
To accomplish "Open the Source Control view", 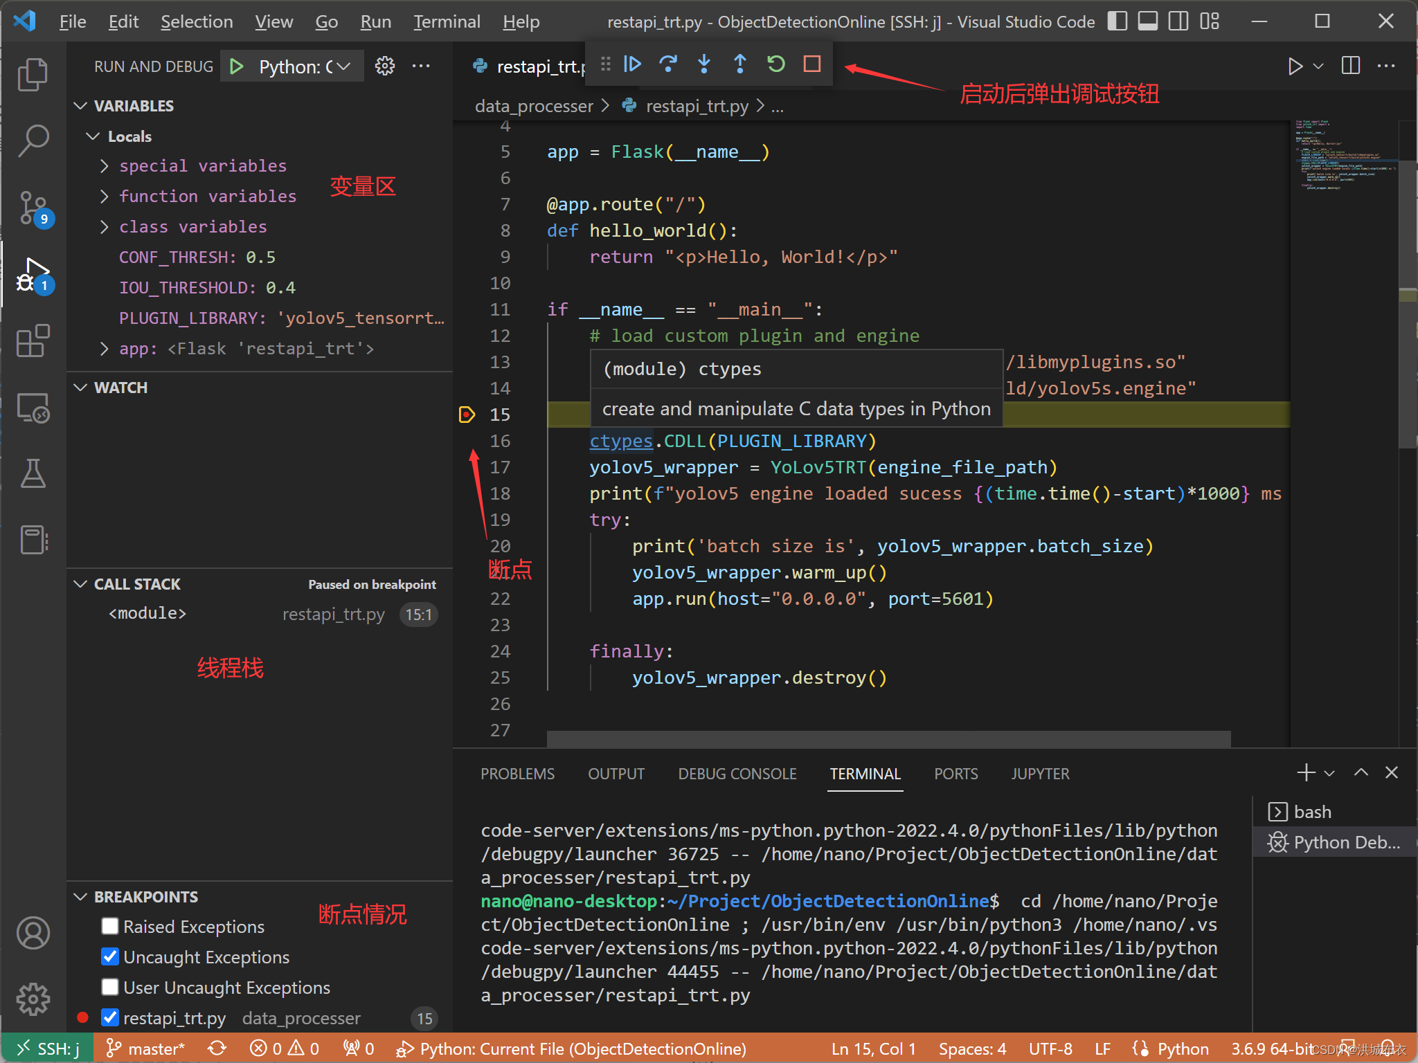I will point(33,208).
